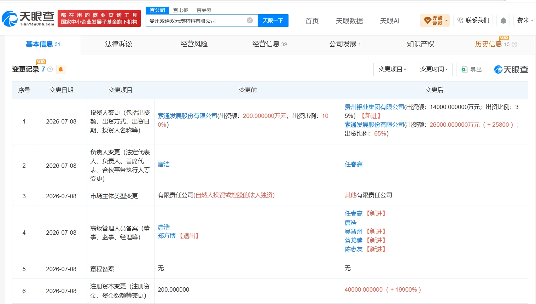Image resolution: width=536 pixels, height=304 pixels.
Task: Click the 序号 column header
Action: [24, 90]
